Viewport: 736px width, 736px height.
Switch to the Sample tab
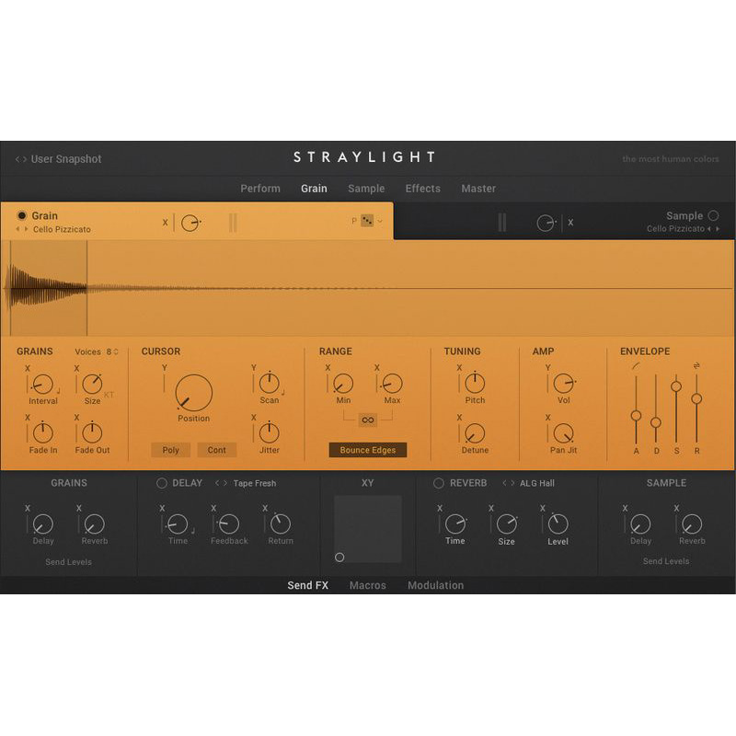point(366,189)
